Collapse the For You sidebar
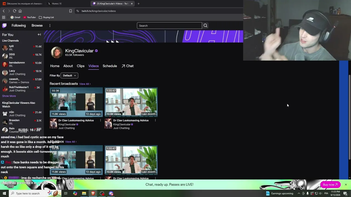351x197 pixels. pos(39,34)
